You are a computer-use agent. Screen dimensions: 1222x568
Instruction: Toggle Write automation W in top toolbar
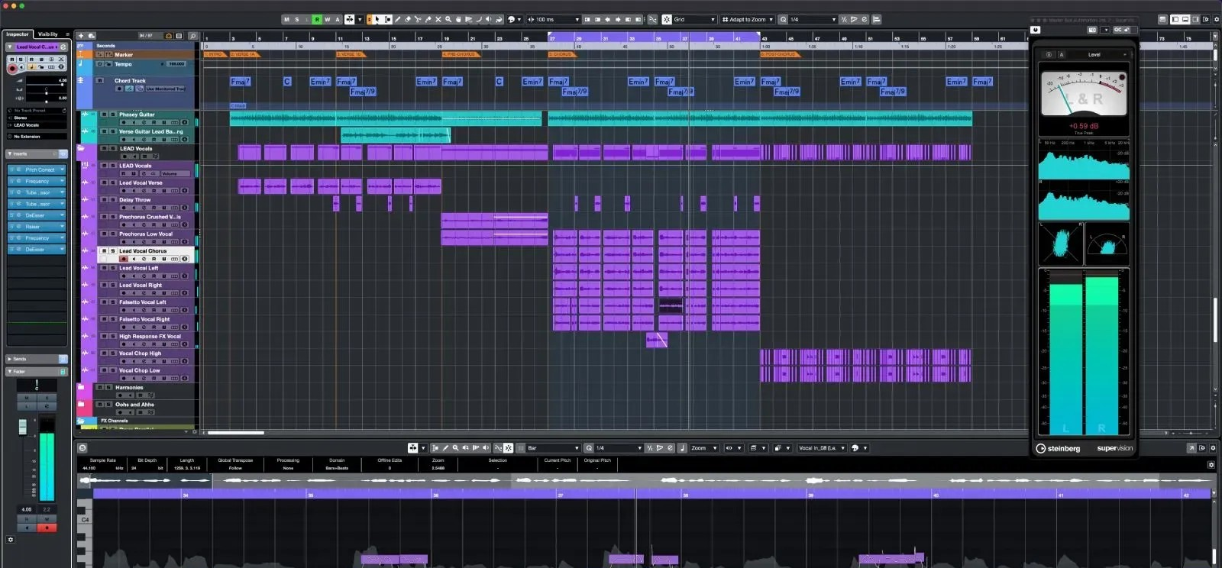[327, 19]
